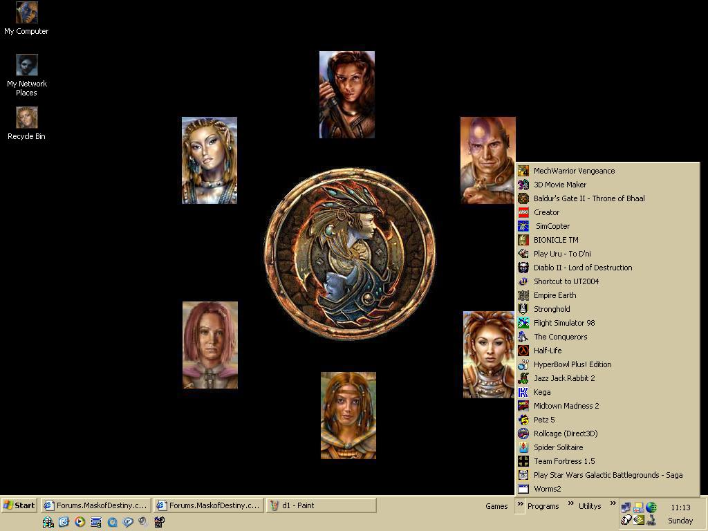
Task: Click the Worms2 window icon in menu
Action: click(523, 489)
